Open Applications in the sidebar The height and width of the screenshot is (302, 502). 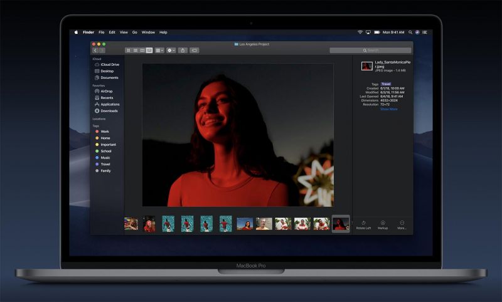click(x=107, y=105)
